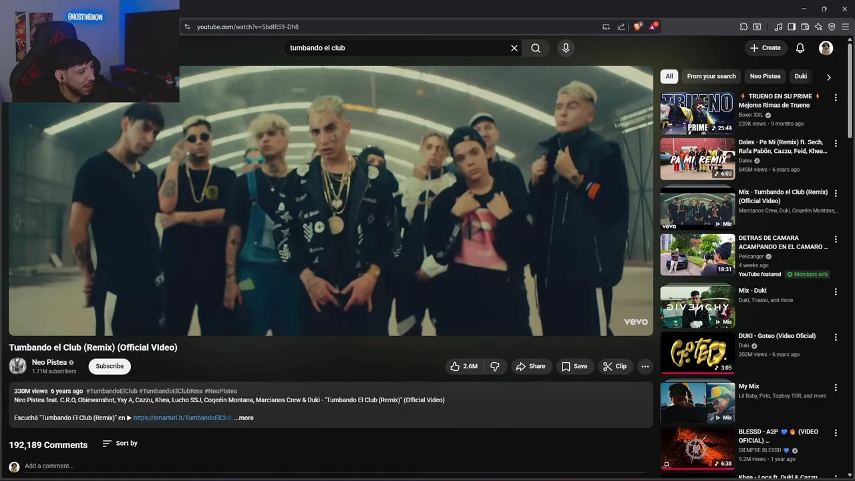Toggle the browser sidebar panel
The height and width of the screenshot is (481, 855).
pyautogui.click(x=792, y=27)
